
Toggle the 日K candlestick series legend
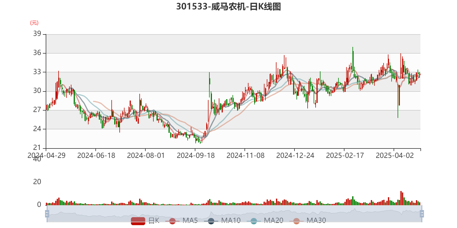[145, 221]
